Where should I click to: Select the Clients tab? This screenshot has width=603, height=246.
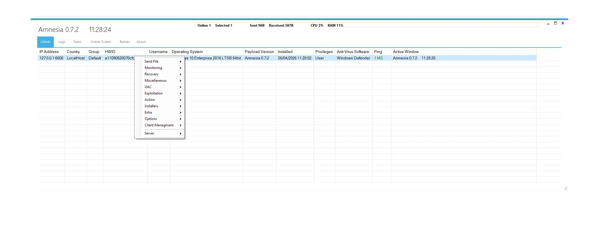(x=45, y=42)
